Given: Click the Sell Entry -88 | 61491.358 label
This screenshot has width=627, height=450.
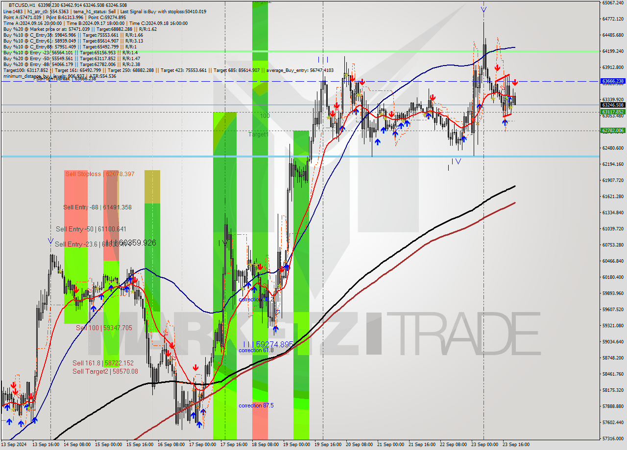Looking at the screenshot, I should [97, 207].
